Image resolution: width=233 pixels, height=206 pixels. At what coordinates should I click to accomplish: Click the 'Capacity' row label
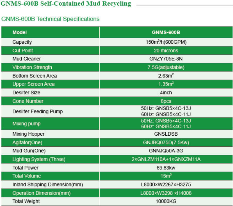pos(22,42)
